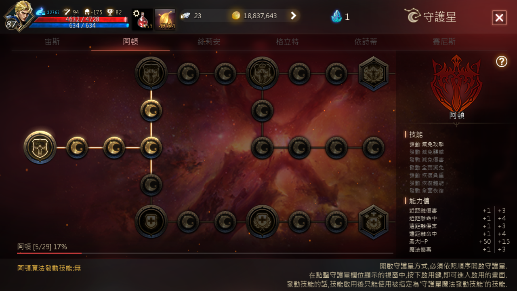This screenshot has width=517, height=291.
Task: Click the red 阿頓 guardian emblem
Action: [456, 83]
